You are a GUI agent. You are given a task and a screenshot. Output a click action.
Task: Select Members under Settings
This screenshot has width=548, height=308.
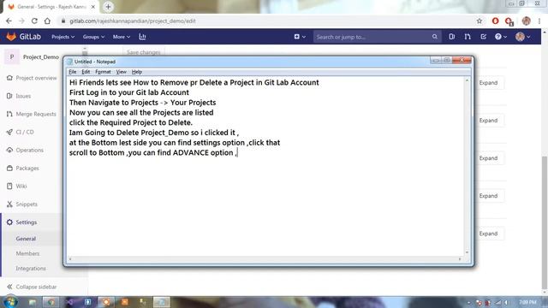coord(27,253)
